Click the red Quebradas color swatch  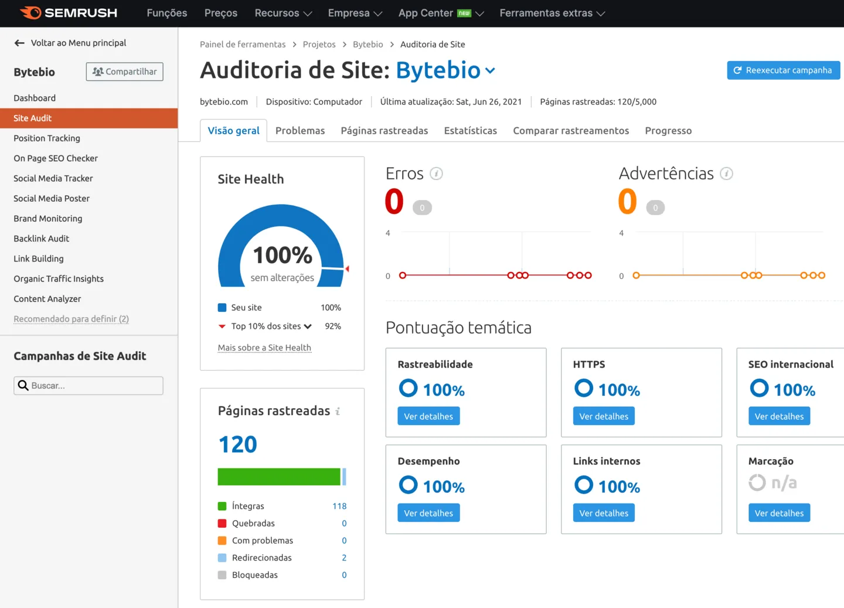[x=222, y=523]
